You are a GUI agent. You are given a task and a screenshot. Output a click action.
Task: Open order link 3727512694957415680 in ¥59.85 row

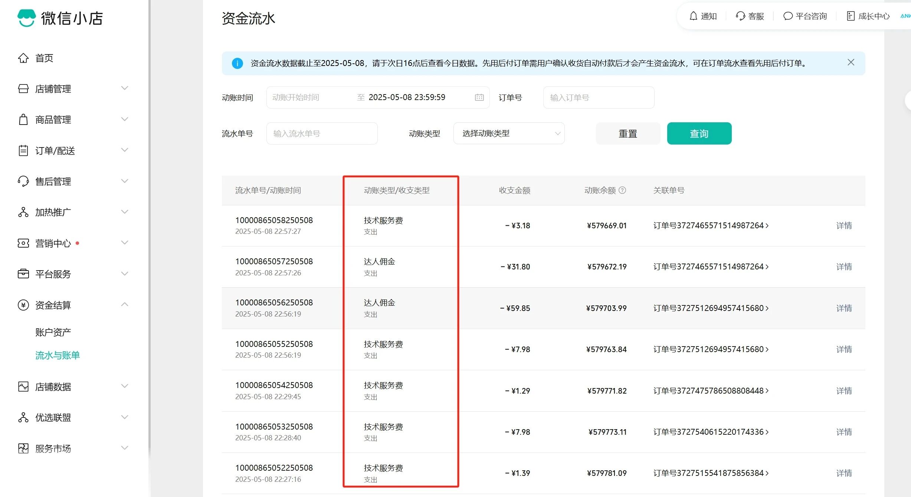710,308
